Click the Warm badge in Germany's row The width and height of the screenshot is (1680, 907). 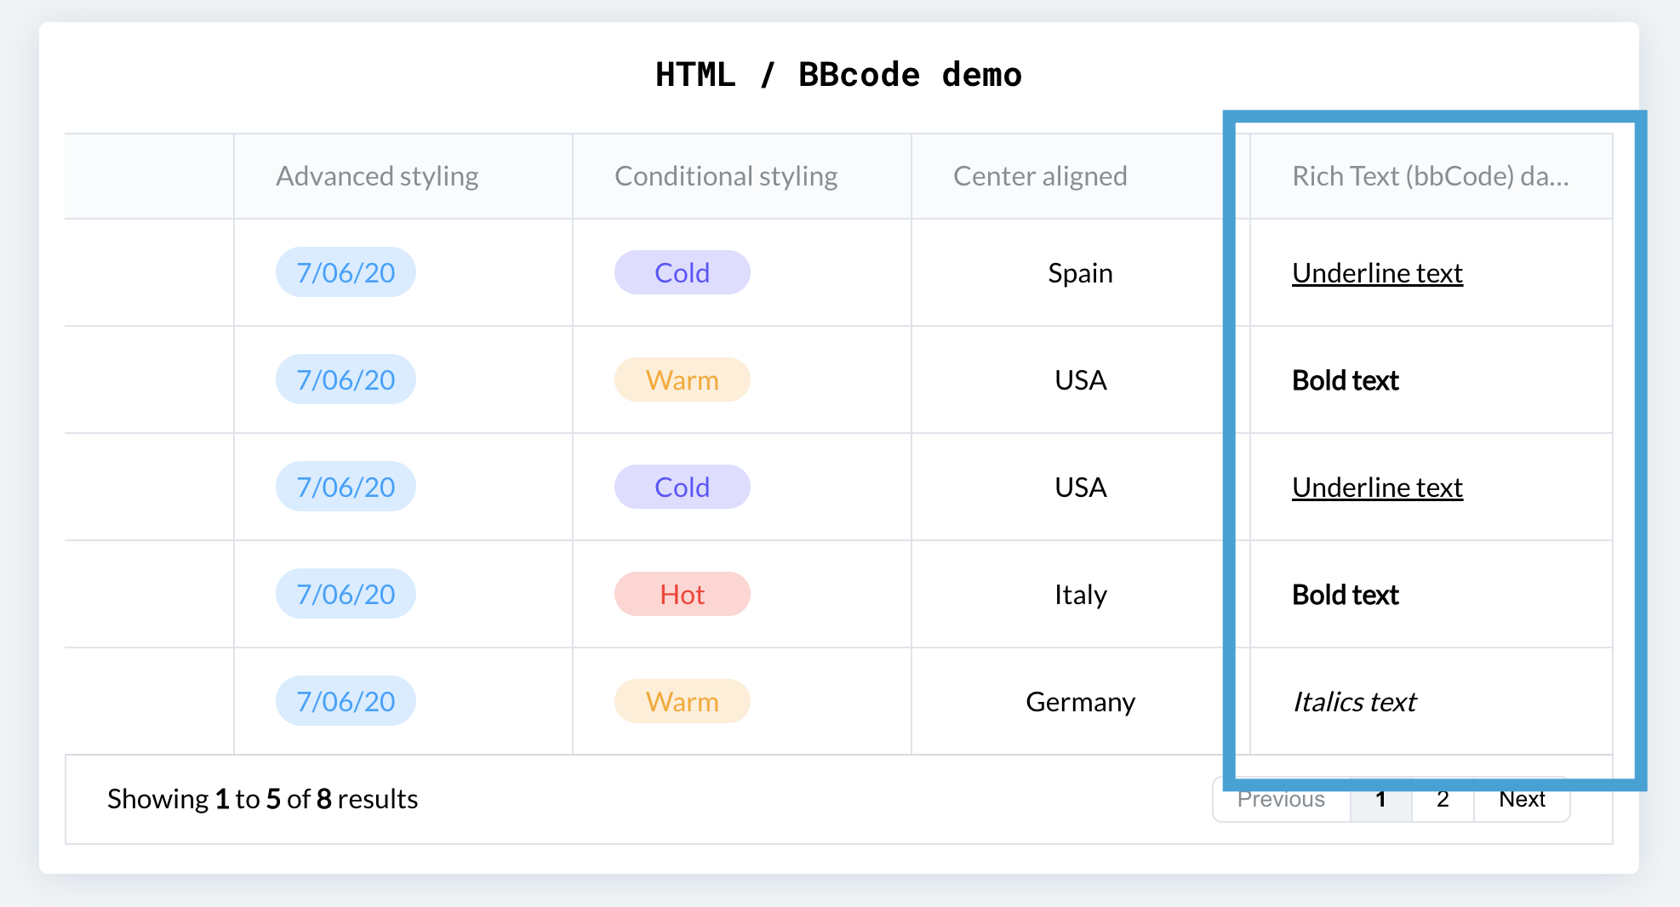tap(682, 701)
